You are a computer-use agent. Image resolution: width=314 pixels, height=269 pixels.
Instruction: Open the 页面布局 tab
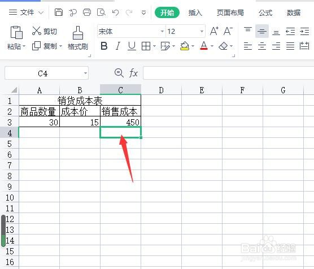click(230, 13)
